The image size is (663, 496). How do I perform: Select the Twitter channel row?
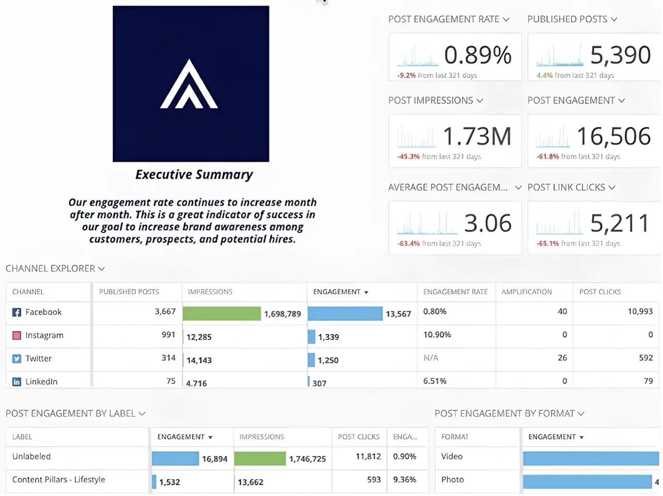(x=333, y=360)
